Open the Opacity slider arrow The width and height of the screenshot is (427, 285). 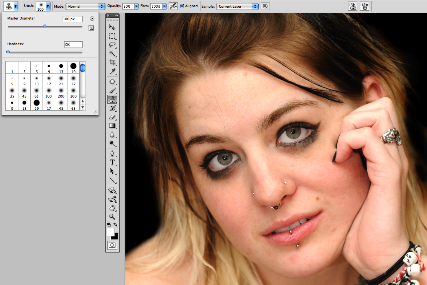pyautogui.click(x=136, y=6)
